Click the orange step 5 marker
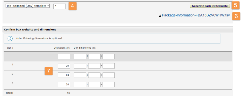252x96 pixels. point(235,5)
